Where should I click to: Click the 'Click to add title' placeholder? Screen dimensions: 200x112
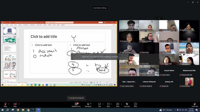(x=67, y=37)
